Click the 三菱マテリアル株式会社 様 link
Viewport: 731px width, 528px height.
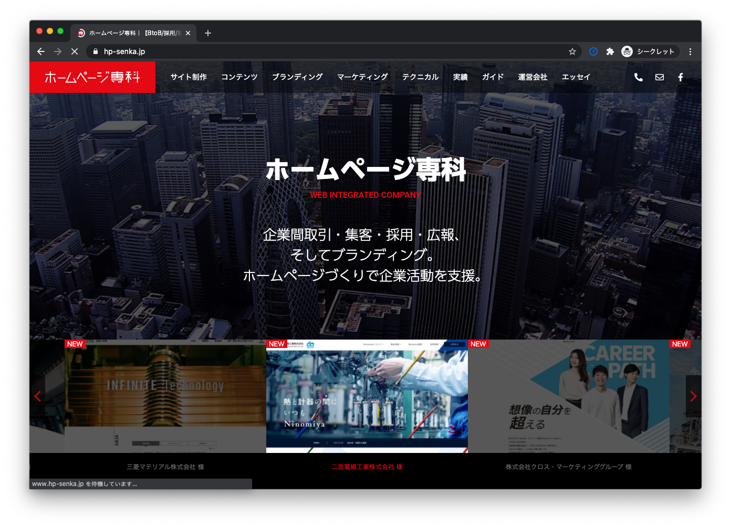(165, 467)
